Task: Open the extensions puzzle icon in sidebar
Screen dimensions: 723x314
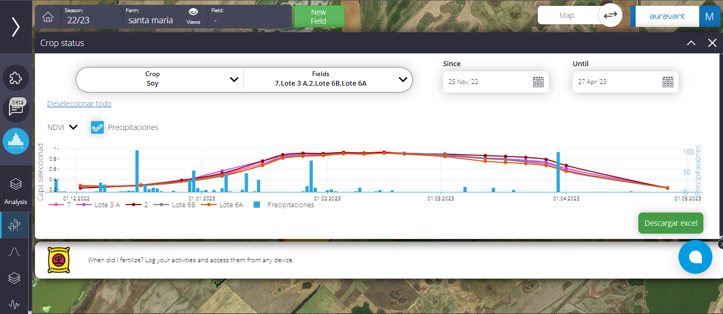Action: tap(15, 78)
